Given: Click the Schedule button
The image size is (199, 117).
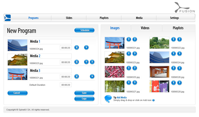Looking at the screenshot, I should (x=84, y=30).
